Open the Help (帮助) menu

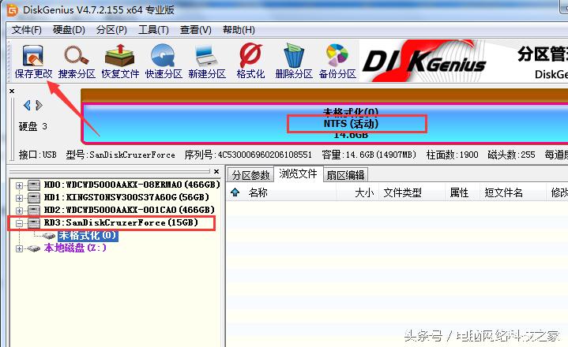click(239, 30)
